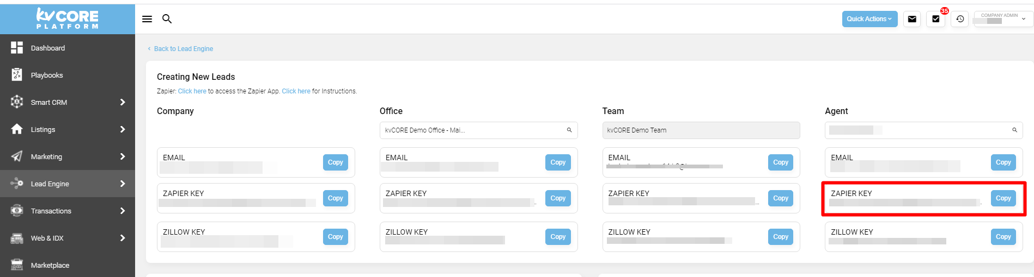Copy the Agent ZILLOW KEY
This screenshot has height=277, width=1034.
coord(1003,237)
